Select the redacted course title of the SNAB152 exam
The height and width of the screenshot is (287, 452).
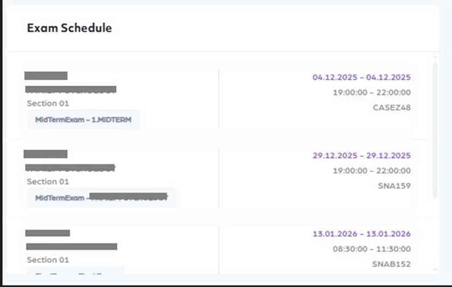[x=72, y=247]
